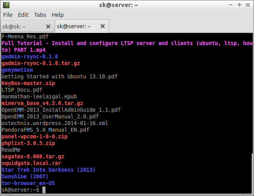254x196 pixels.
Task: Click the genymotion directory name
Action: point(17,70)
